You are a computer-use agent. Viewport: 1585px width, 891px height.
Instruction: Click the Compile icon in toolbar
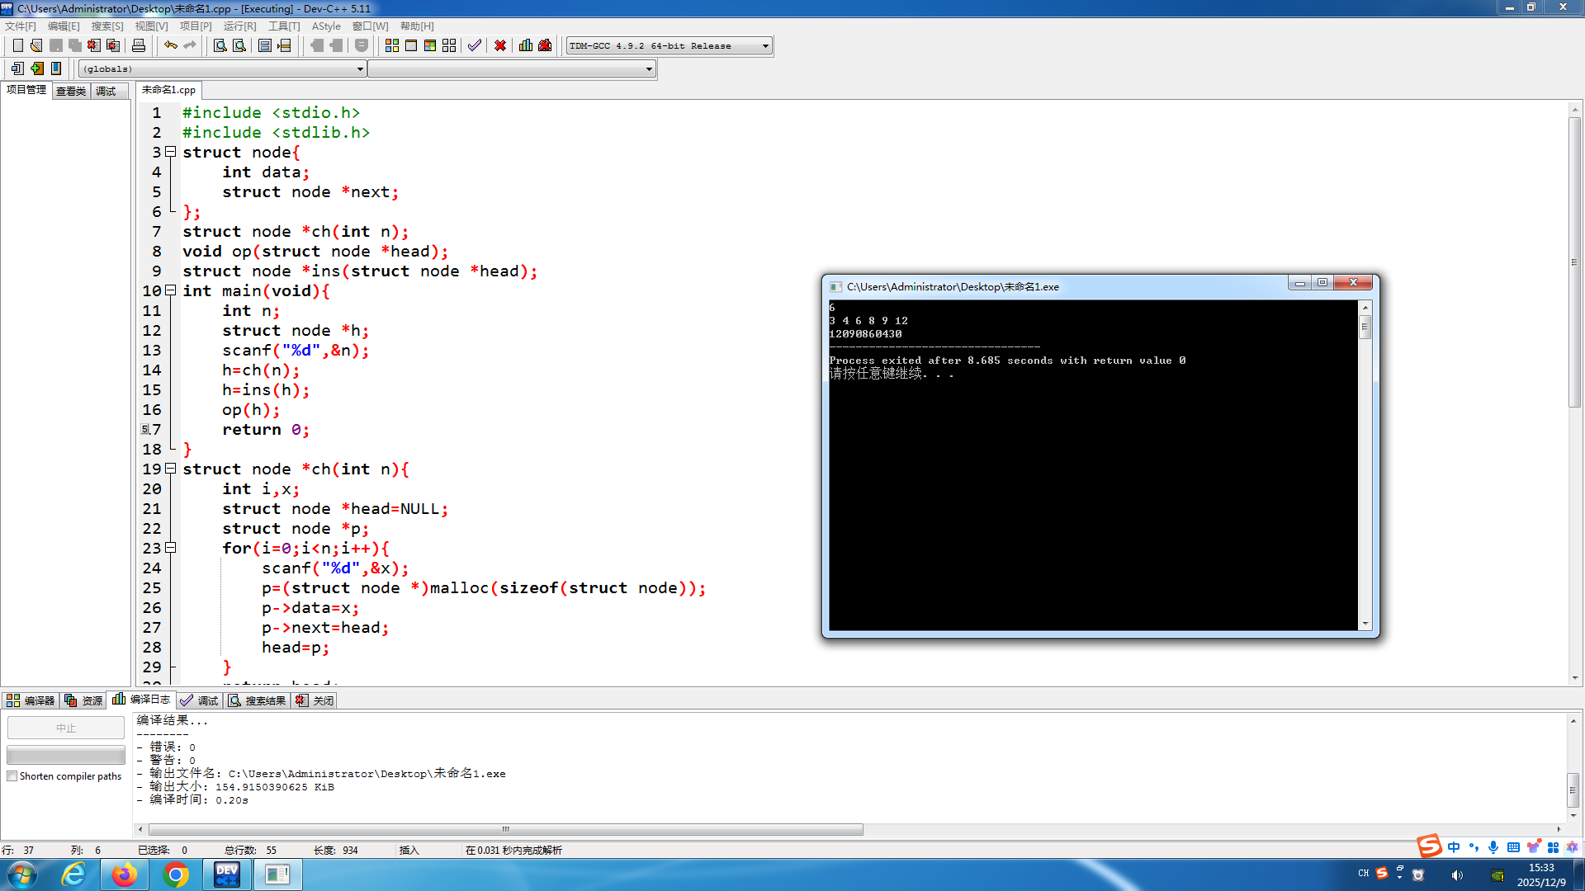pos(391,45)
